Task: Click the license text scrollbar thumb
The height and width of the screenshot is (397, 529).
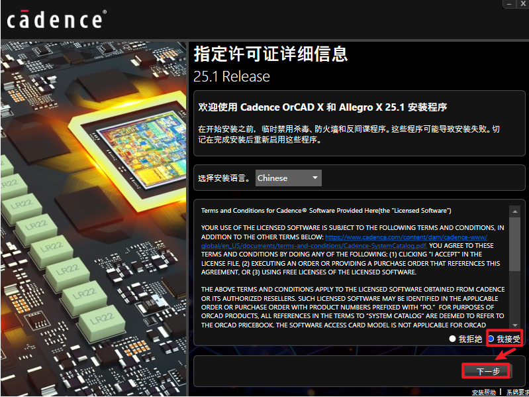Action: point(514,243)
